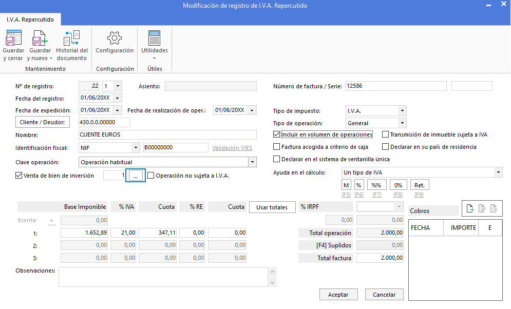Click the Ret. calculation helper button
The width and height of the screenshot is (511, 309).
(420, 185)
